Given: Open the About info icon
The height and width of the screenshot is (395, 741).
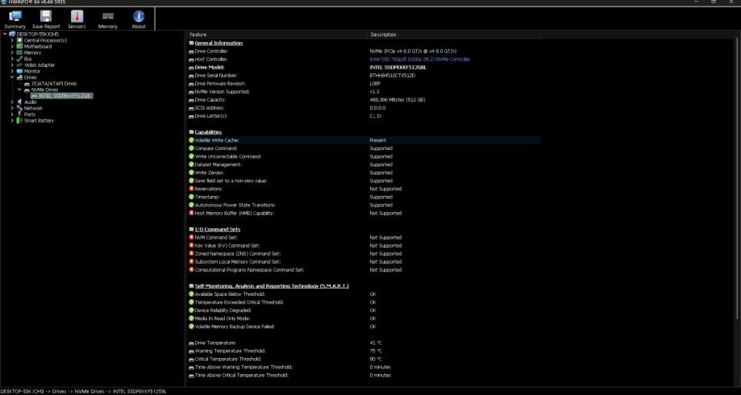Looking at the screenshot, I should [138, 18].
